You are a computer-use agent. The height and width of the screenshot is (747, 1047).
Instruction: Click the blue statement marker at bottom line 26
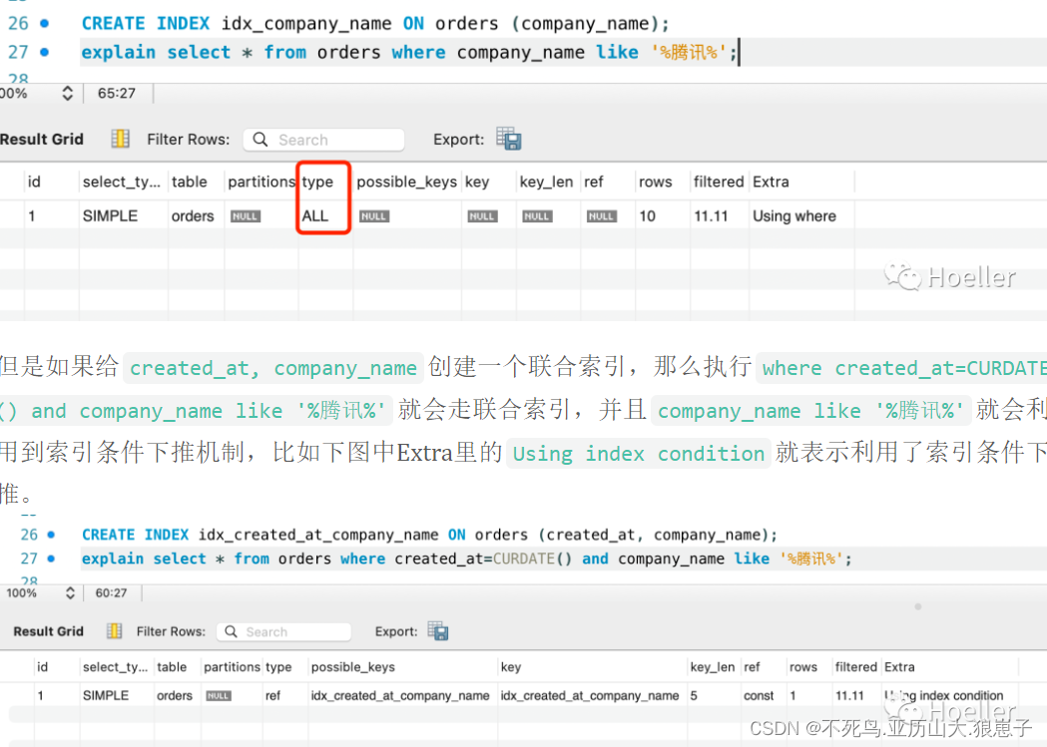click(x=49, y=534)
